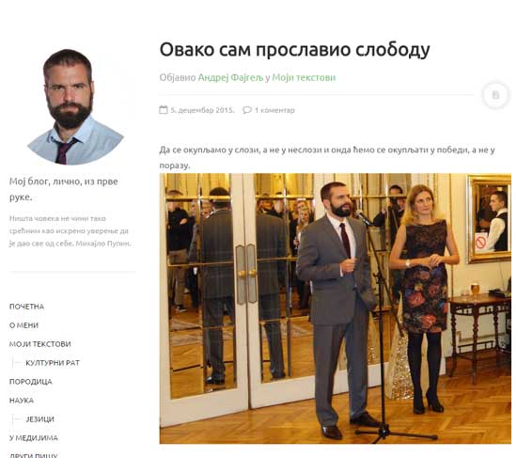Image resolution: width=517 pixels, height=458 pixels.
Task: Open the post title Овако сам прославио слободу
Action: pos(295,50)
